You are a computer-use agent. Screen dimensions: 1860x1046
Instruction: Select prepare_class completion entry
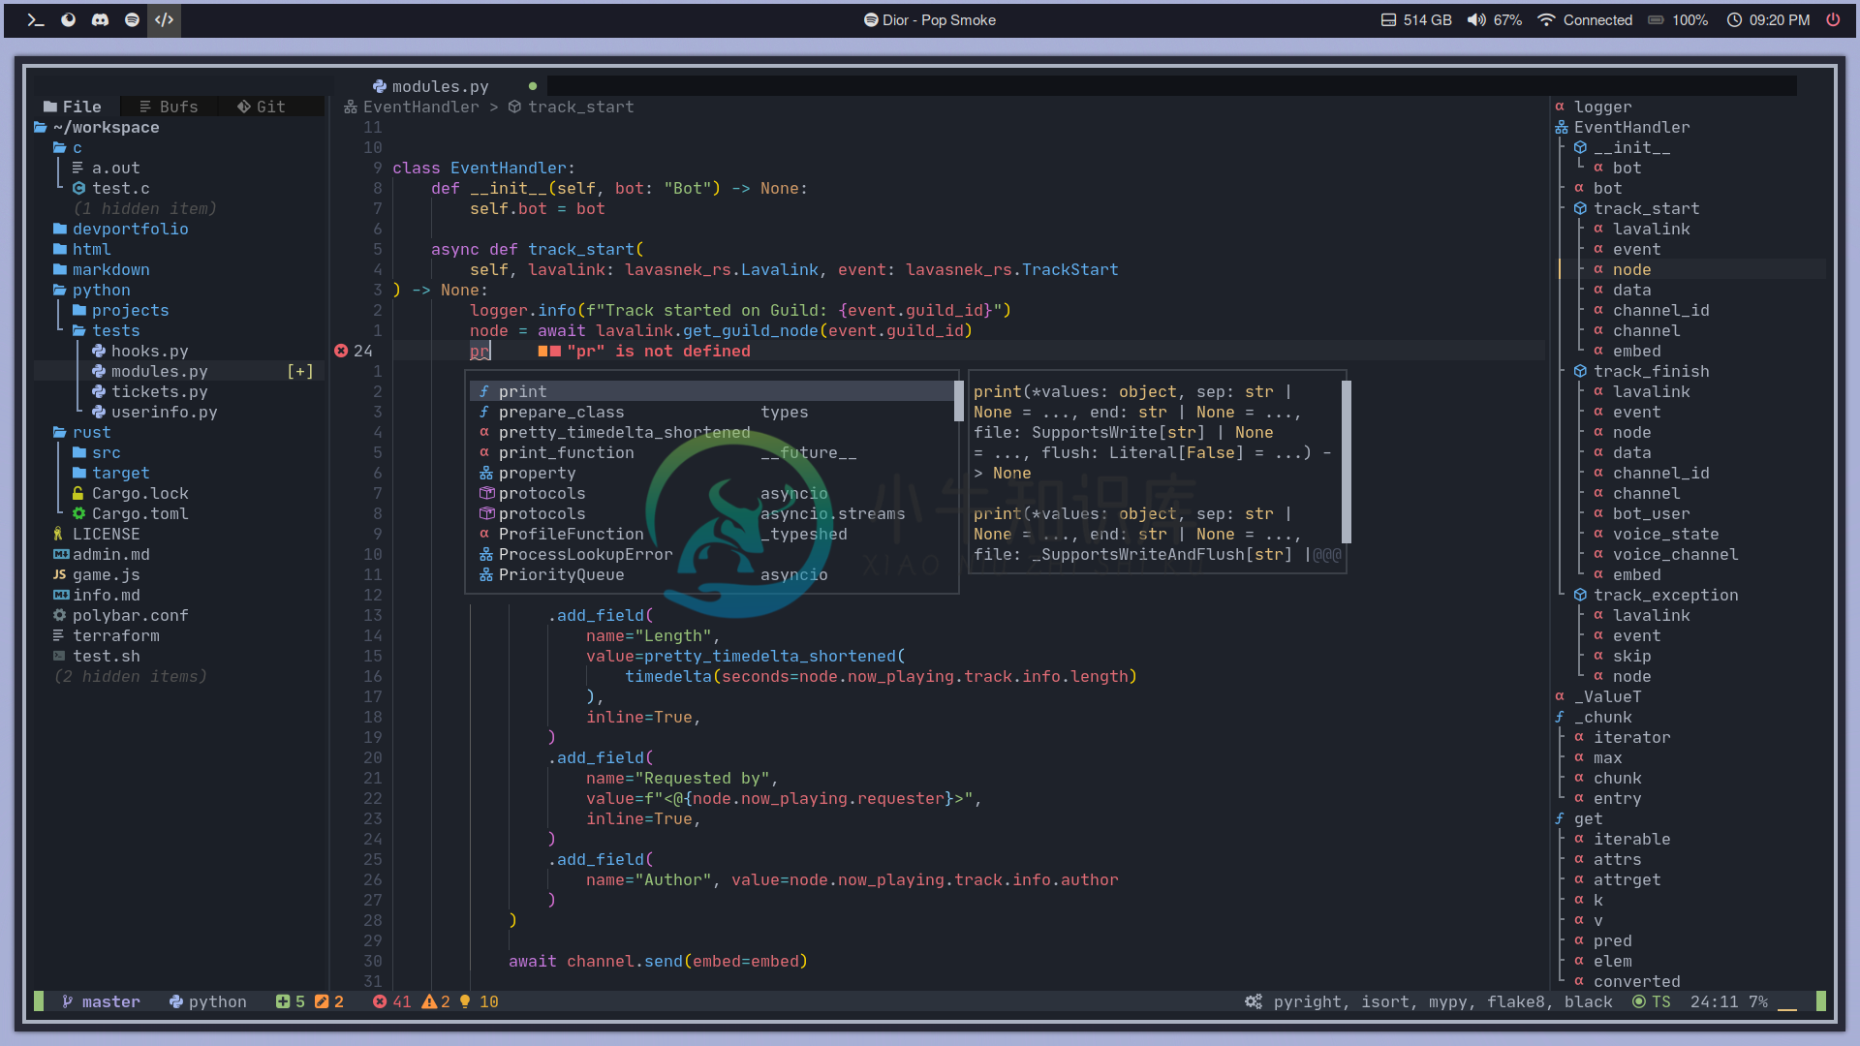(x=712, y=412)
